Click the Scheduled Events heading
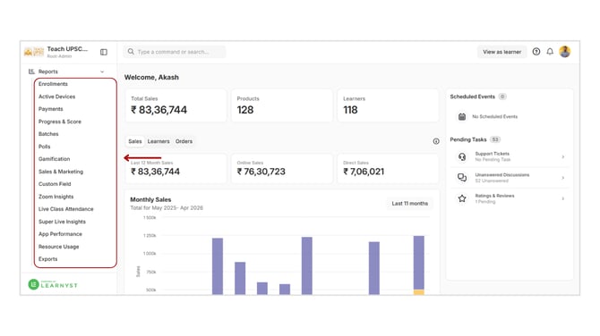Image resolution: width=600 pixels, height=336 pixels. (x=472, y=97)
